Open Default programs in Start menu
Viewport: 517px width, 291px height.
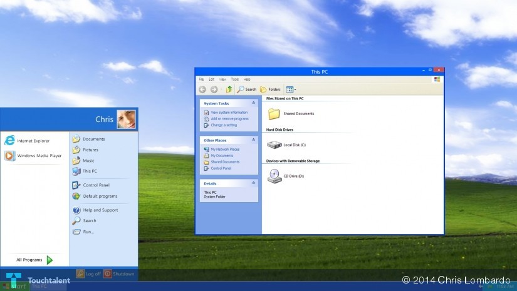(x=95, y=197)
